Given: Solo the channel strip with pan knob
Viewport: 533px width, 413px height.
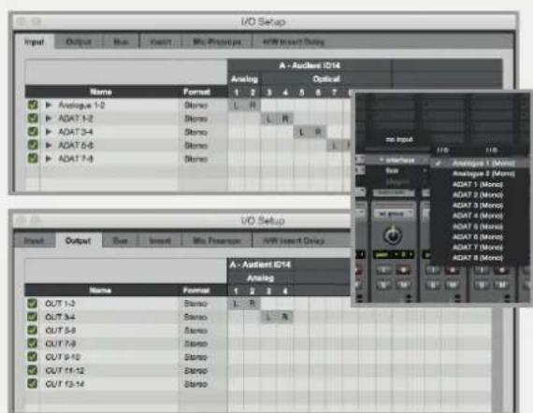Looking at the screenshot, I should click(x=383, y=285).
